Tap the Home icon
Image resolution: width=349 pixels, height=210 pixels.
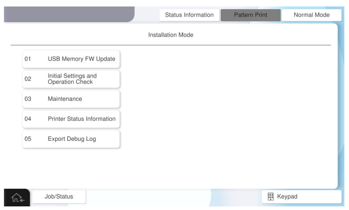(16, 197)
